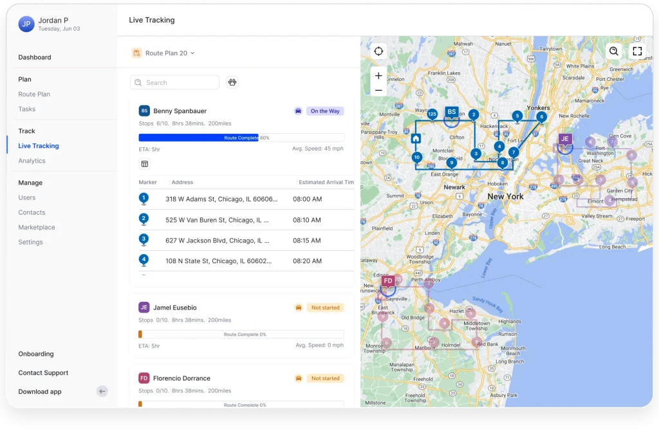Open Marketplace in the sidebar
The width and height of the screenshot is (659, 433).
point(37,227)
